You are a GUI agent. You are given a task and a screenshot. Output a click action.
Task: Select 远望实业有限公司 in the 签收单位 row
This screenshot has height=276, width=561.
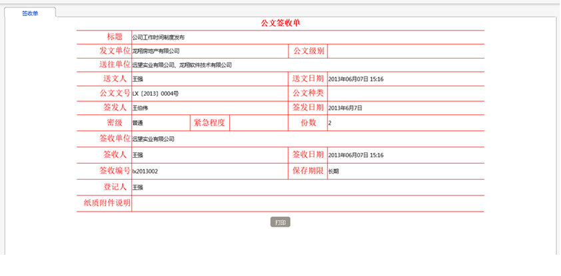153,139
